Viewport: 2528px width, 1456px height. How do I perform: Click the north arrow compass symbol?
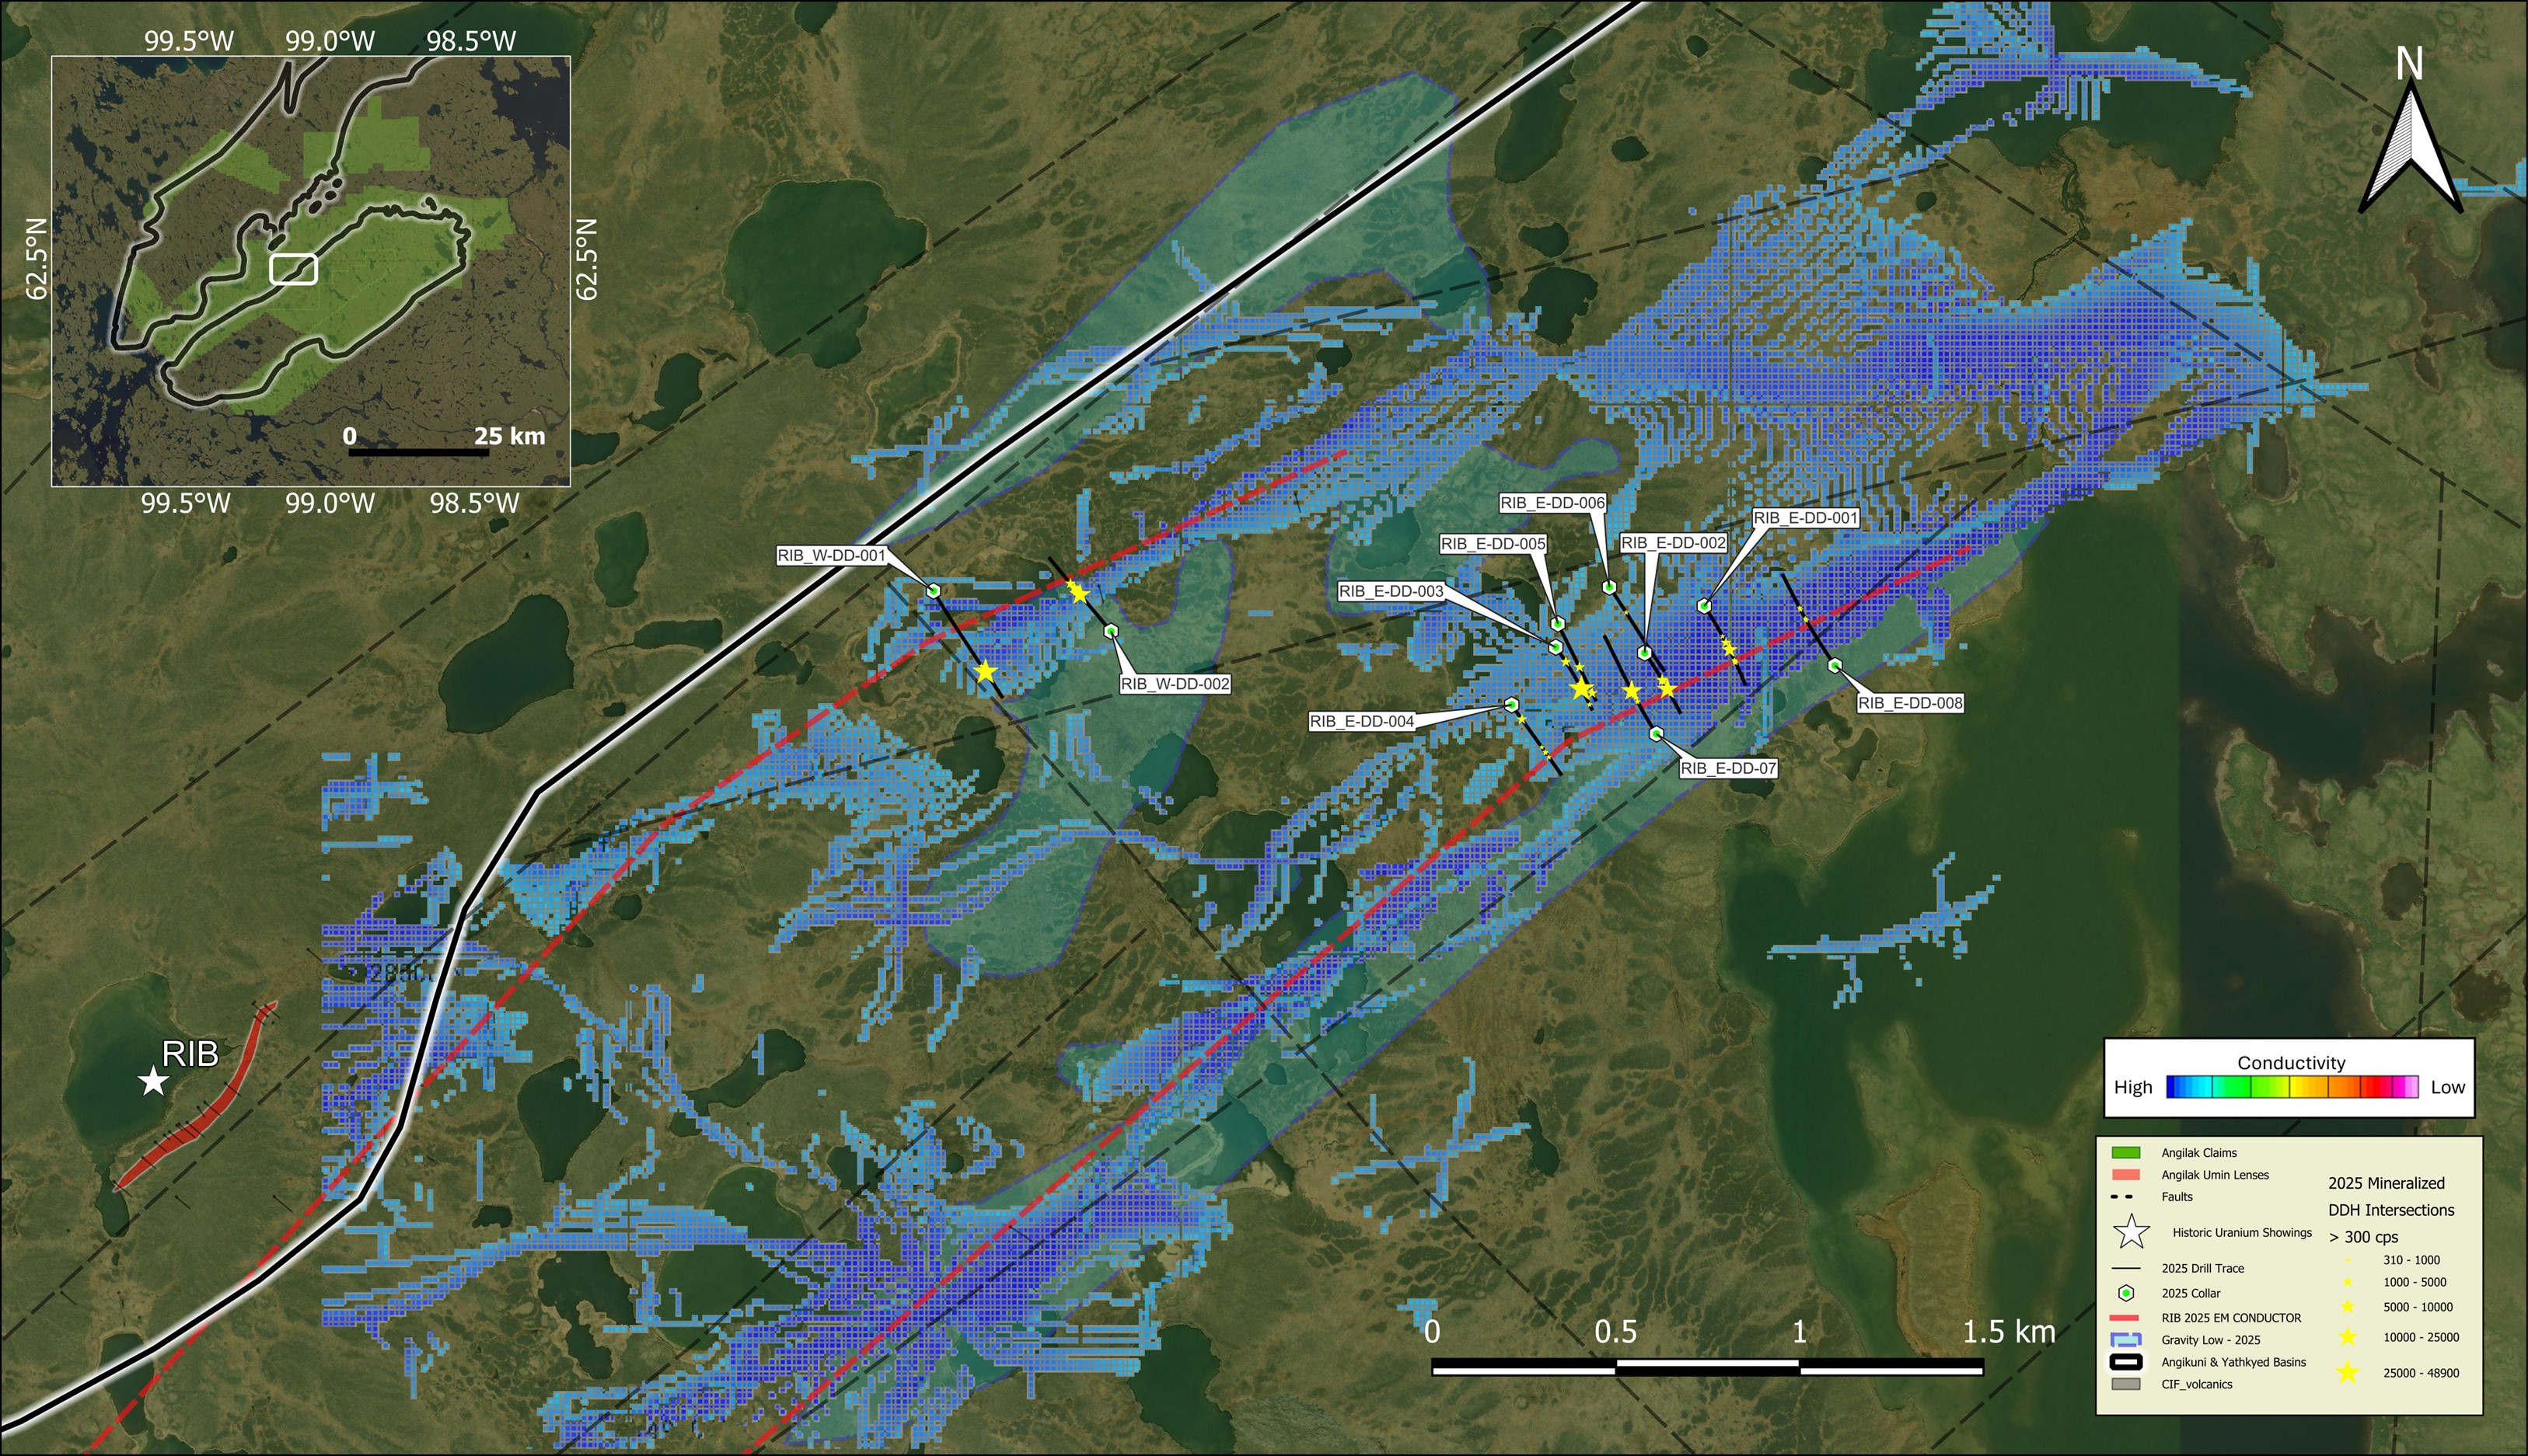2410,130
